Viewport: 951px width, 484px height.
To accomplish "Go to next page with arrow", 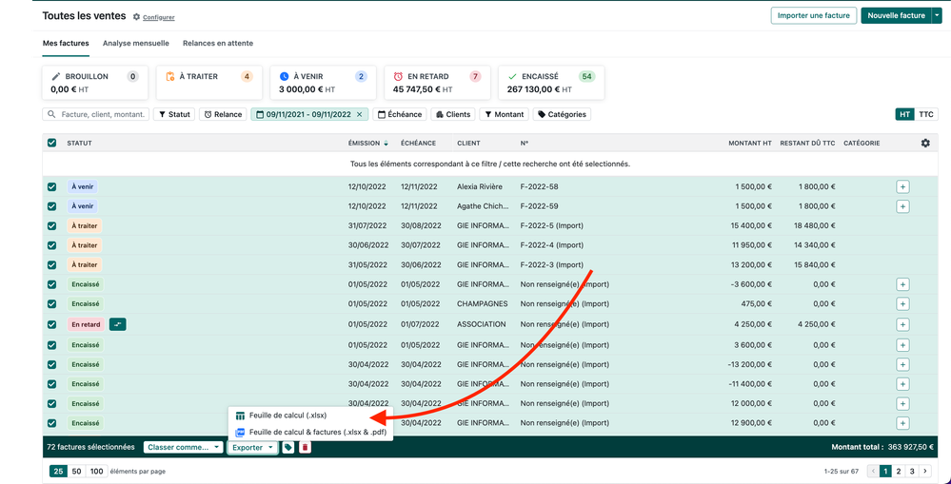I will click(x=924, y=471).
